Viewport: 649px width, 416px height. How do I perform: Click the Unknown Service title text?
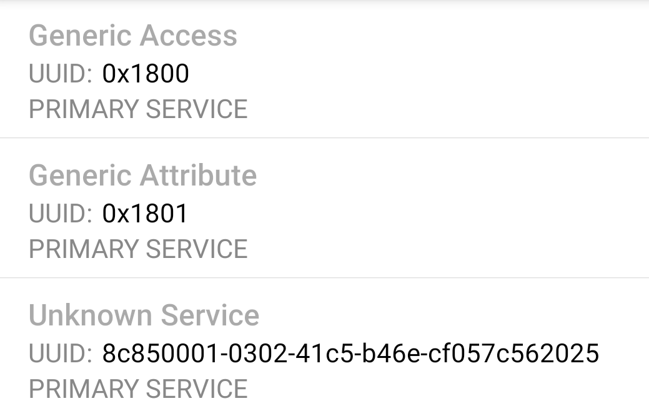[x=144, y=315]
